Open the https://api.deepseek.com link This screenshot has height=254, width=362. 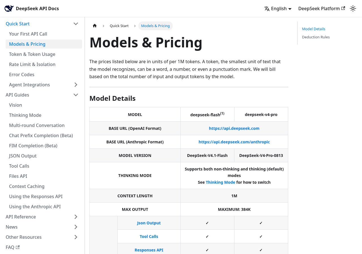coord(234,128)
